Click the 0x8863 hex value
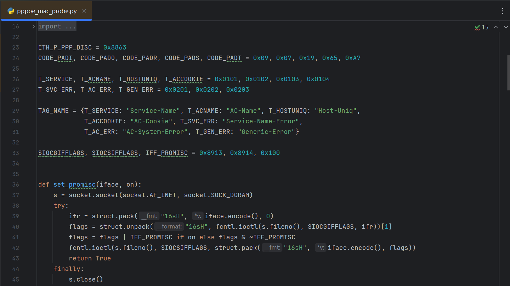This screenshot has height=286, width=510. coord(115,48)
